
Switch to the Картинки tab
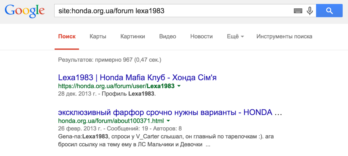click(133, 36)
